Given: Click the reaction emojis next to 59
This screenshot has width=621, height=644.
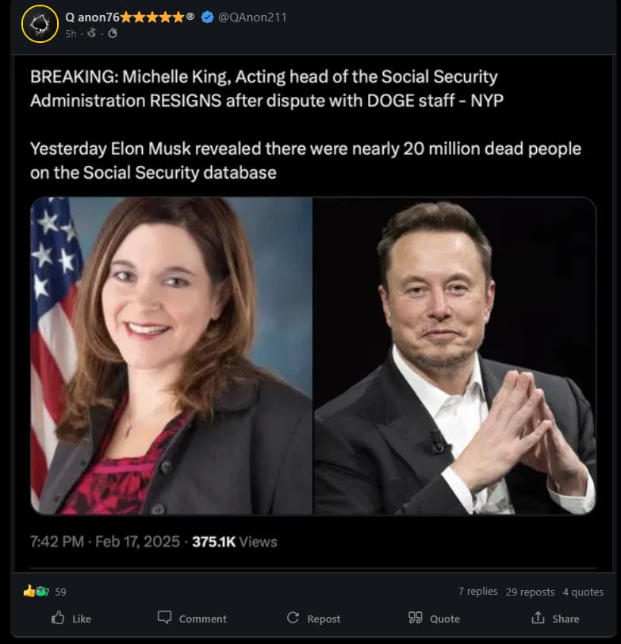Looking at the screenshot, I should coord(36,591).
